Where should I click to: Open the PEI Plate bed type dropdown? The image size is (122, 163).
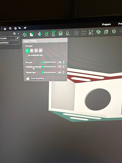click(x=10, y=43)
